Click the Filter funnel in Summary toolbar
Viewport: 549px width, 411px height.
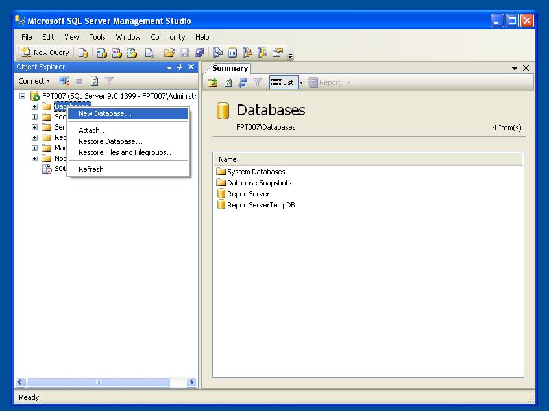[x=258, y=82]
